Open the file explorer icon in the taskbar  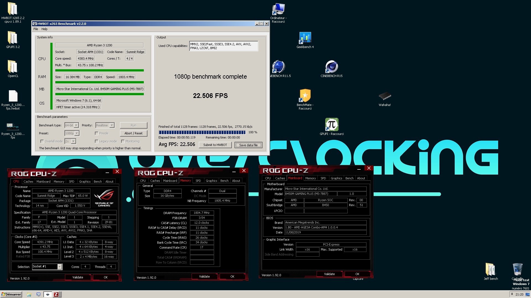pos(29,294)
